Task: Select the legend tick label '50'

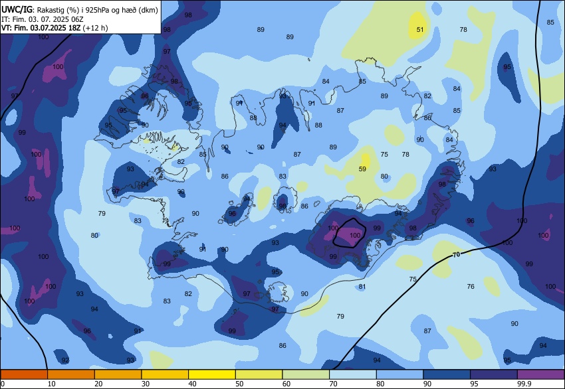Action: pyautogui.click(x=239, y=384)
